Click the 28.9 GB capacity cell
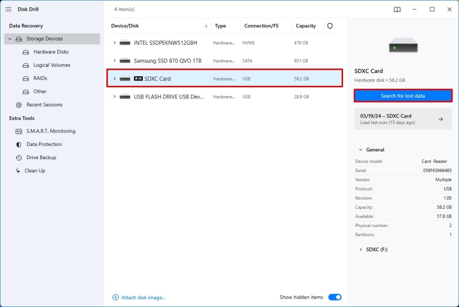 tap(301, 97)
